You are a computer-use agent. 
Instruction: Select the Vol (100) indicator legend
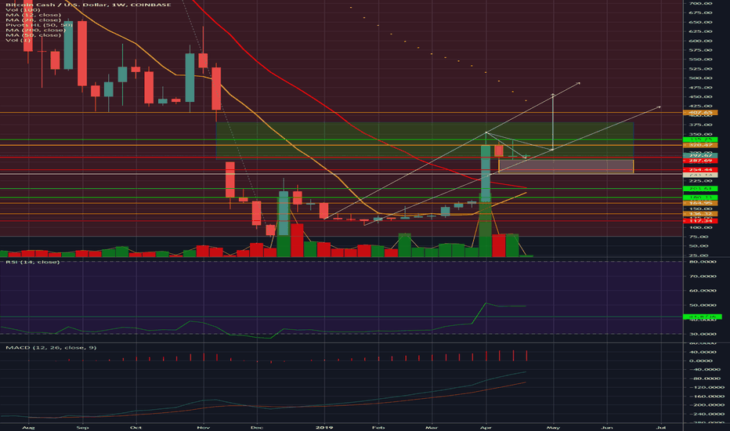pos(23,9)
